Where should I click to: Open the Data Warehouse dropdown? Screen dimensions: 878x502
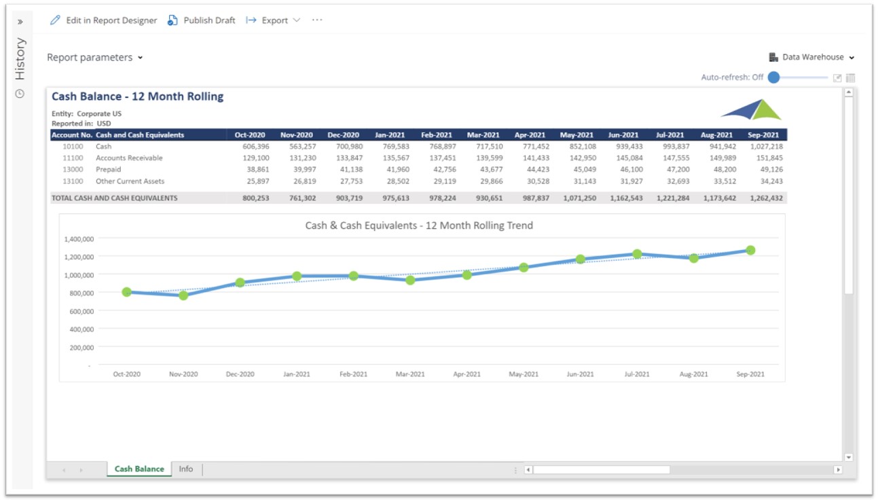click(811, 58)
